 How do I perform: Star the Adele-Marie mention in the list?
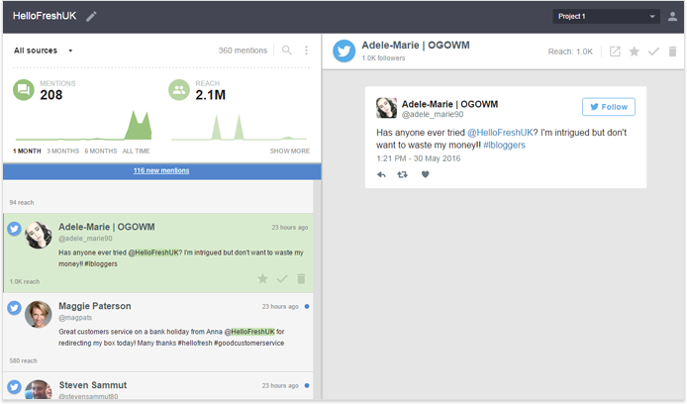click(x=262, y=278)
